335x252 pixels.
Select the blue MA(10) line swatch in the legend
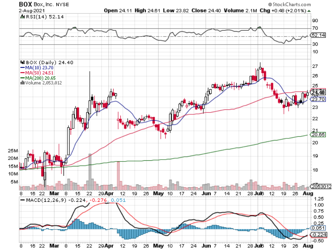pyautogui.click(x=23, y=68)
